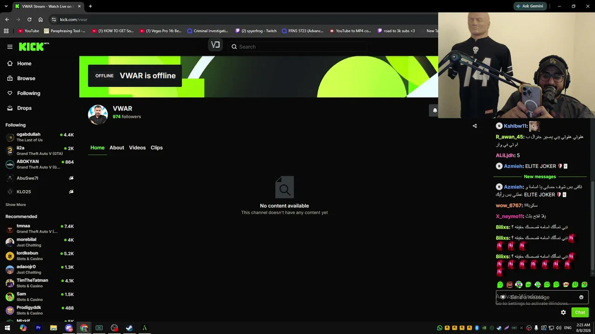Open the theatre mode icon beside search

[x=215, y=45]
